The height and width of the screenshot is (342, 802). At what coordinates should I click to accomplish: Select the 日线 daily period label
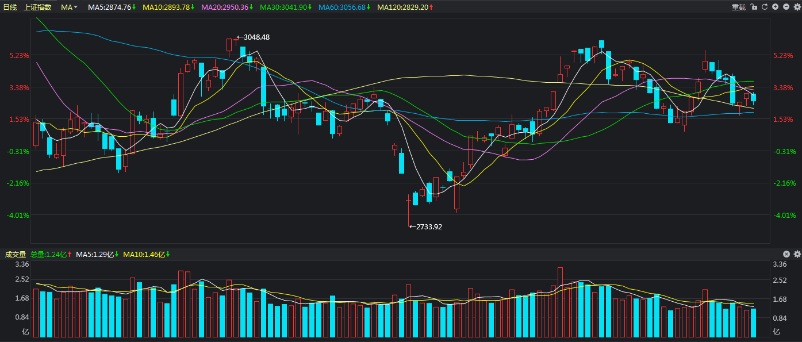10,7
